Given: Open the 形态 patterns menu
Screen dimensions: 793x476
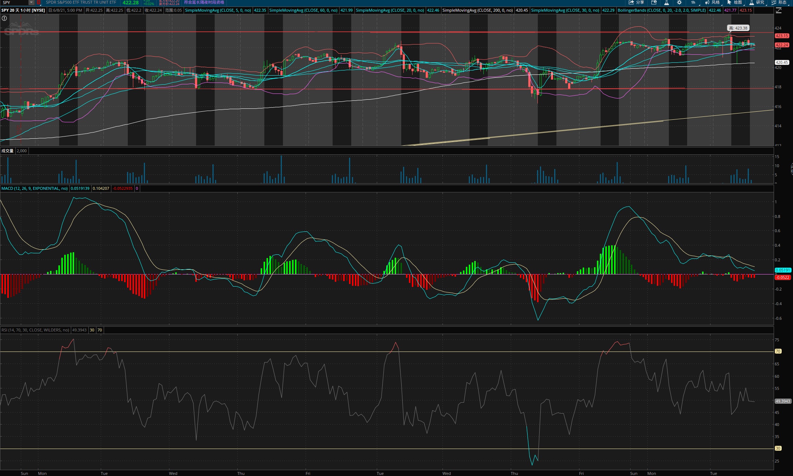Looking at the screenshot, I should [x=779, y=3].
